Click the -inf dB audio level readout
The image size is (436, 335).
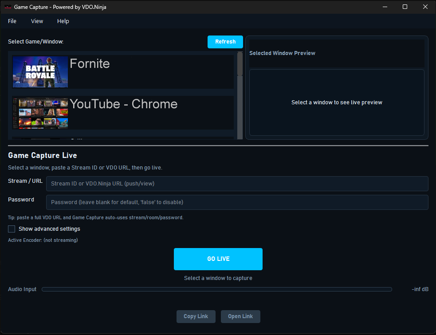(420, 289)
